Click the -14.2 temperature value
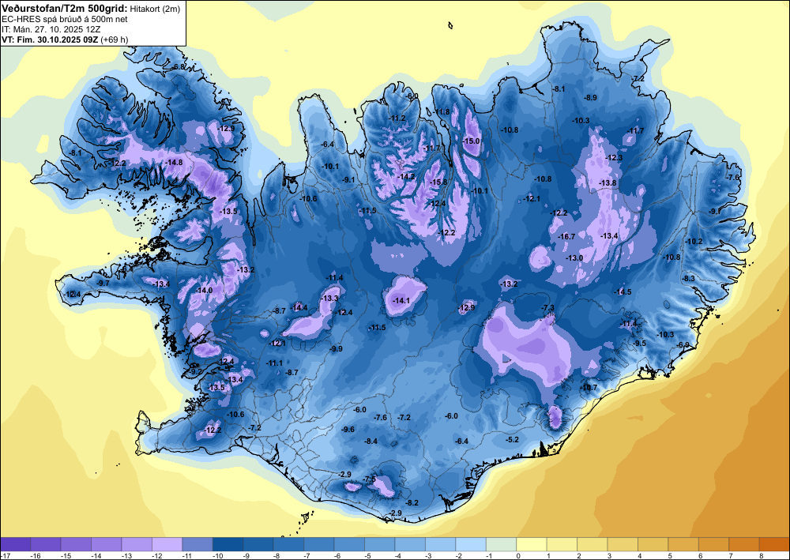Image resolution: width=790 pixels, height=560 pixels. (406, 177)
